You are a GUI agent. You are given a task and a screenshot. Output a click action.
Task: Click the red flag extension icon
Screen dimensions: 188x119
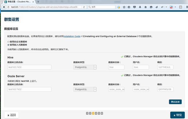[171, 7]
